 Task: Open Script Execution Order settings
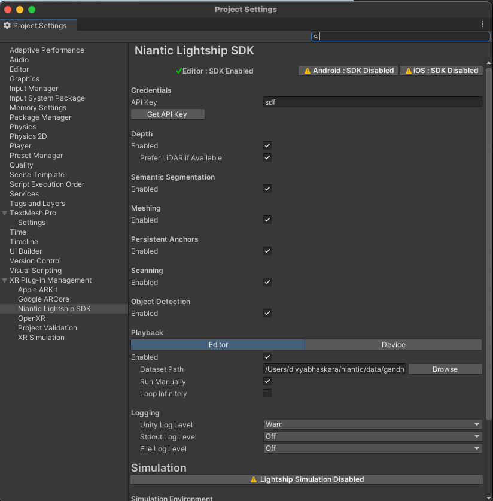point(47,184)
